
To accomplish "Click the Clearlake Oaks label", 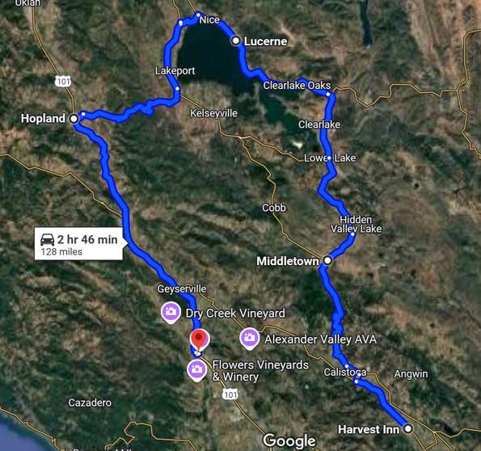I will [297, 86].
